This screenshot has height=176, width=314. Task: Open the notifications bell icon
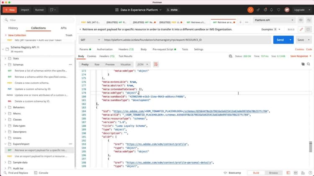[x=271, y=10]
